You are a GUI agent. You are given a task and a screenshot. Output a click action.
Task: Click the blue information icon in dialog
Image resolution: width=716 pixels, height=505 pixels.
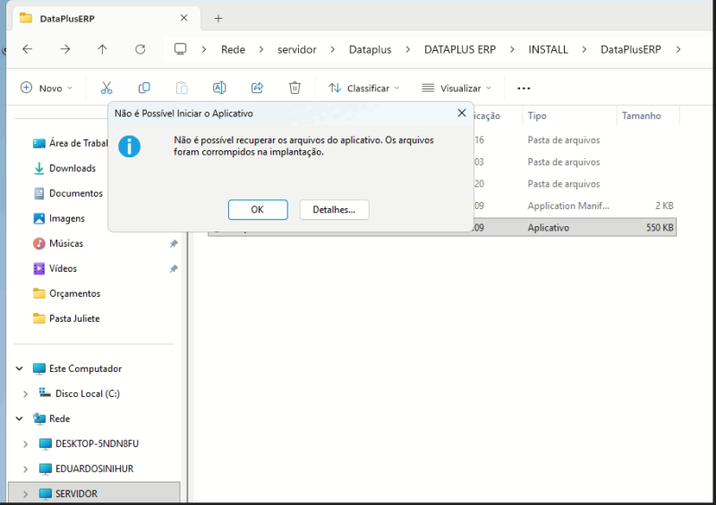point(129,147)
